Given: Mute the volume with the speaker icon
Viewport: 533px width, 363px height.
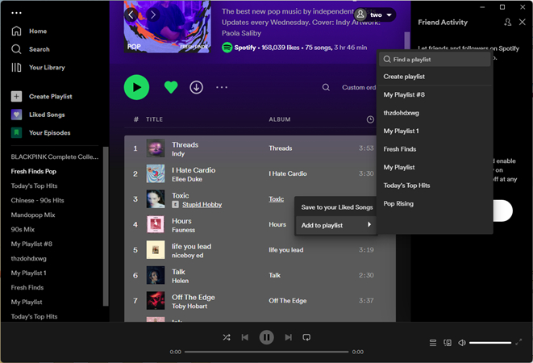Looking at the screenshot, I should pyautogui.click(x=461, y=343).
